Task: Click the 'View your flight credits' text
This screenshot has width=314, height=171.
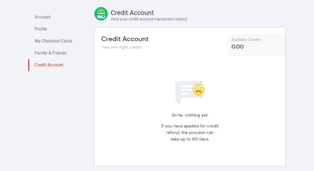Action: point(121,47)
